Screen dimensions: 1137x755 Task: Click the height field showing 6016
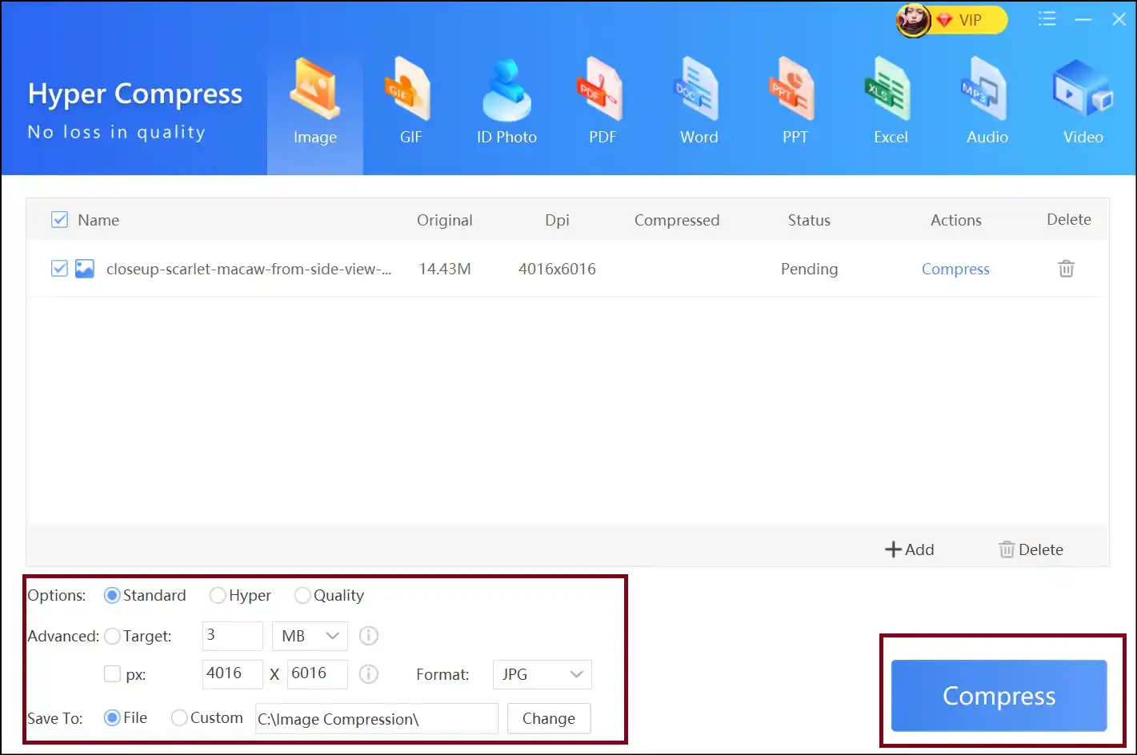tap(318, 674)
